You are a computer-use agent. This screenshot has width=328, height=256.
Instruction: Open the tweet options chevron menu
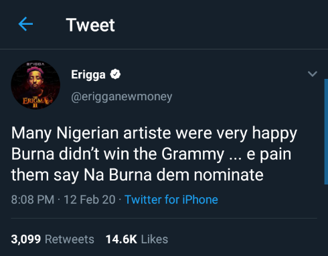(313, 74)
